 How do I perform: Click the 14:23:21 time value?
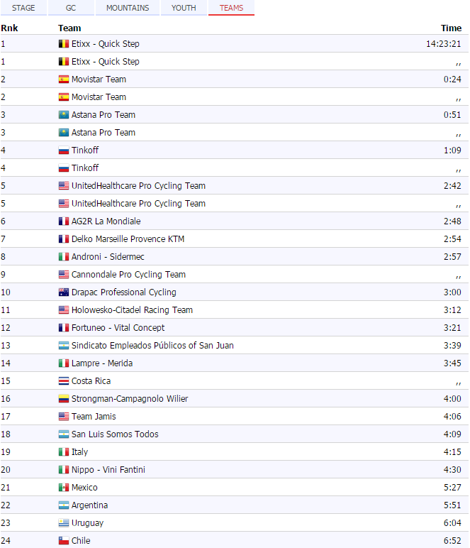click(444, 44)
